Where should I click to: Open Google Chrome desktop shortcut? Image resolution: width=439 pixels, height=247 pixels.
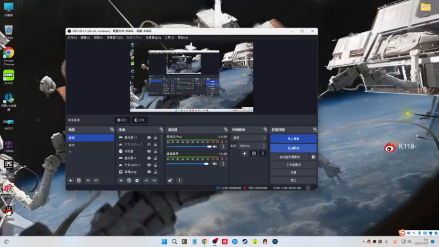[9, 57]
